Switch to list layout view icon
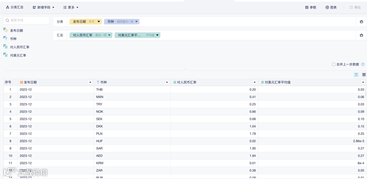This screenshot has height=179, width=367. [x=356, y=75]
